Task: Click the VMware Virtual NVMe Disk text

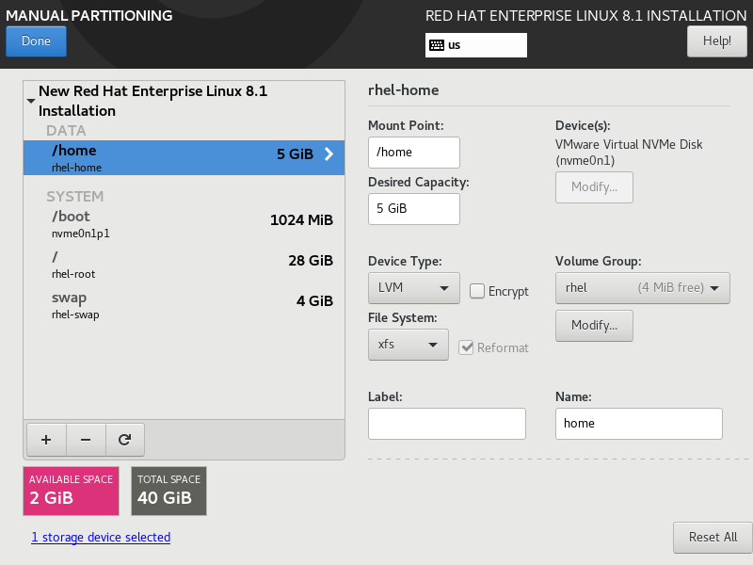Action: pyautogui.click(x=629, y=144)
